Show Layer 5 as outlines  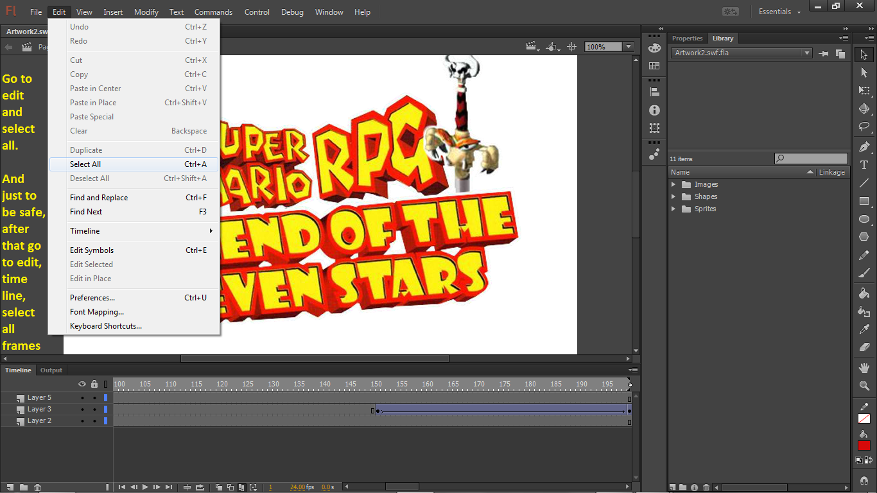coord(106,398)
